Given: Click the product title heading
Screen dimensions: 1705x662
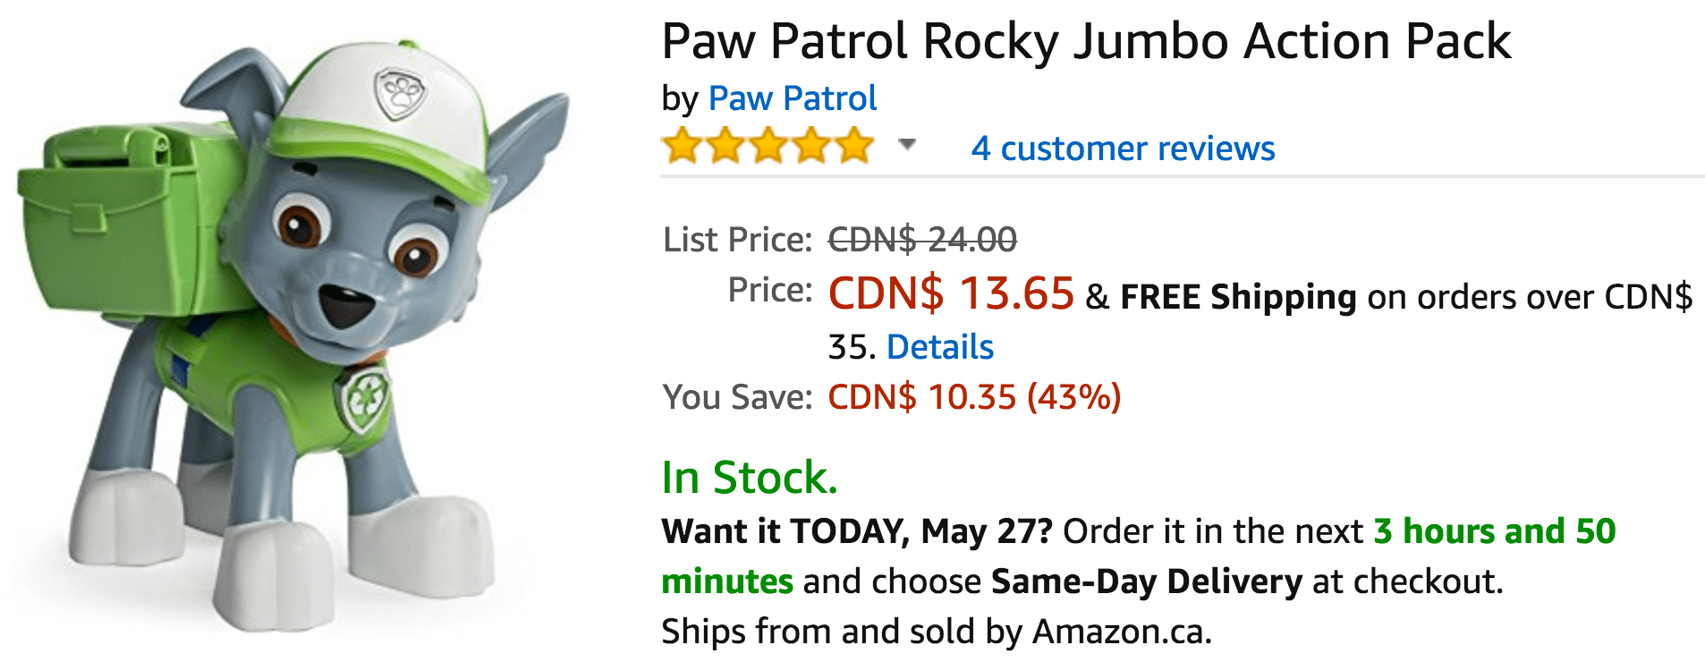Looking at the screenshot, I should [1086, 41].
